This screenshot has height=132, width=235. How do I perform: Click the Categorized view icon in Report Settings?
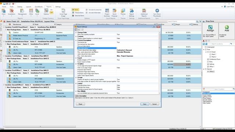click(76, 30)
